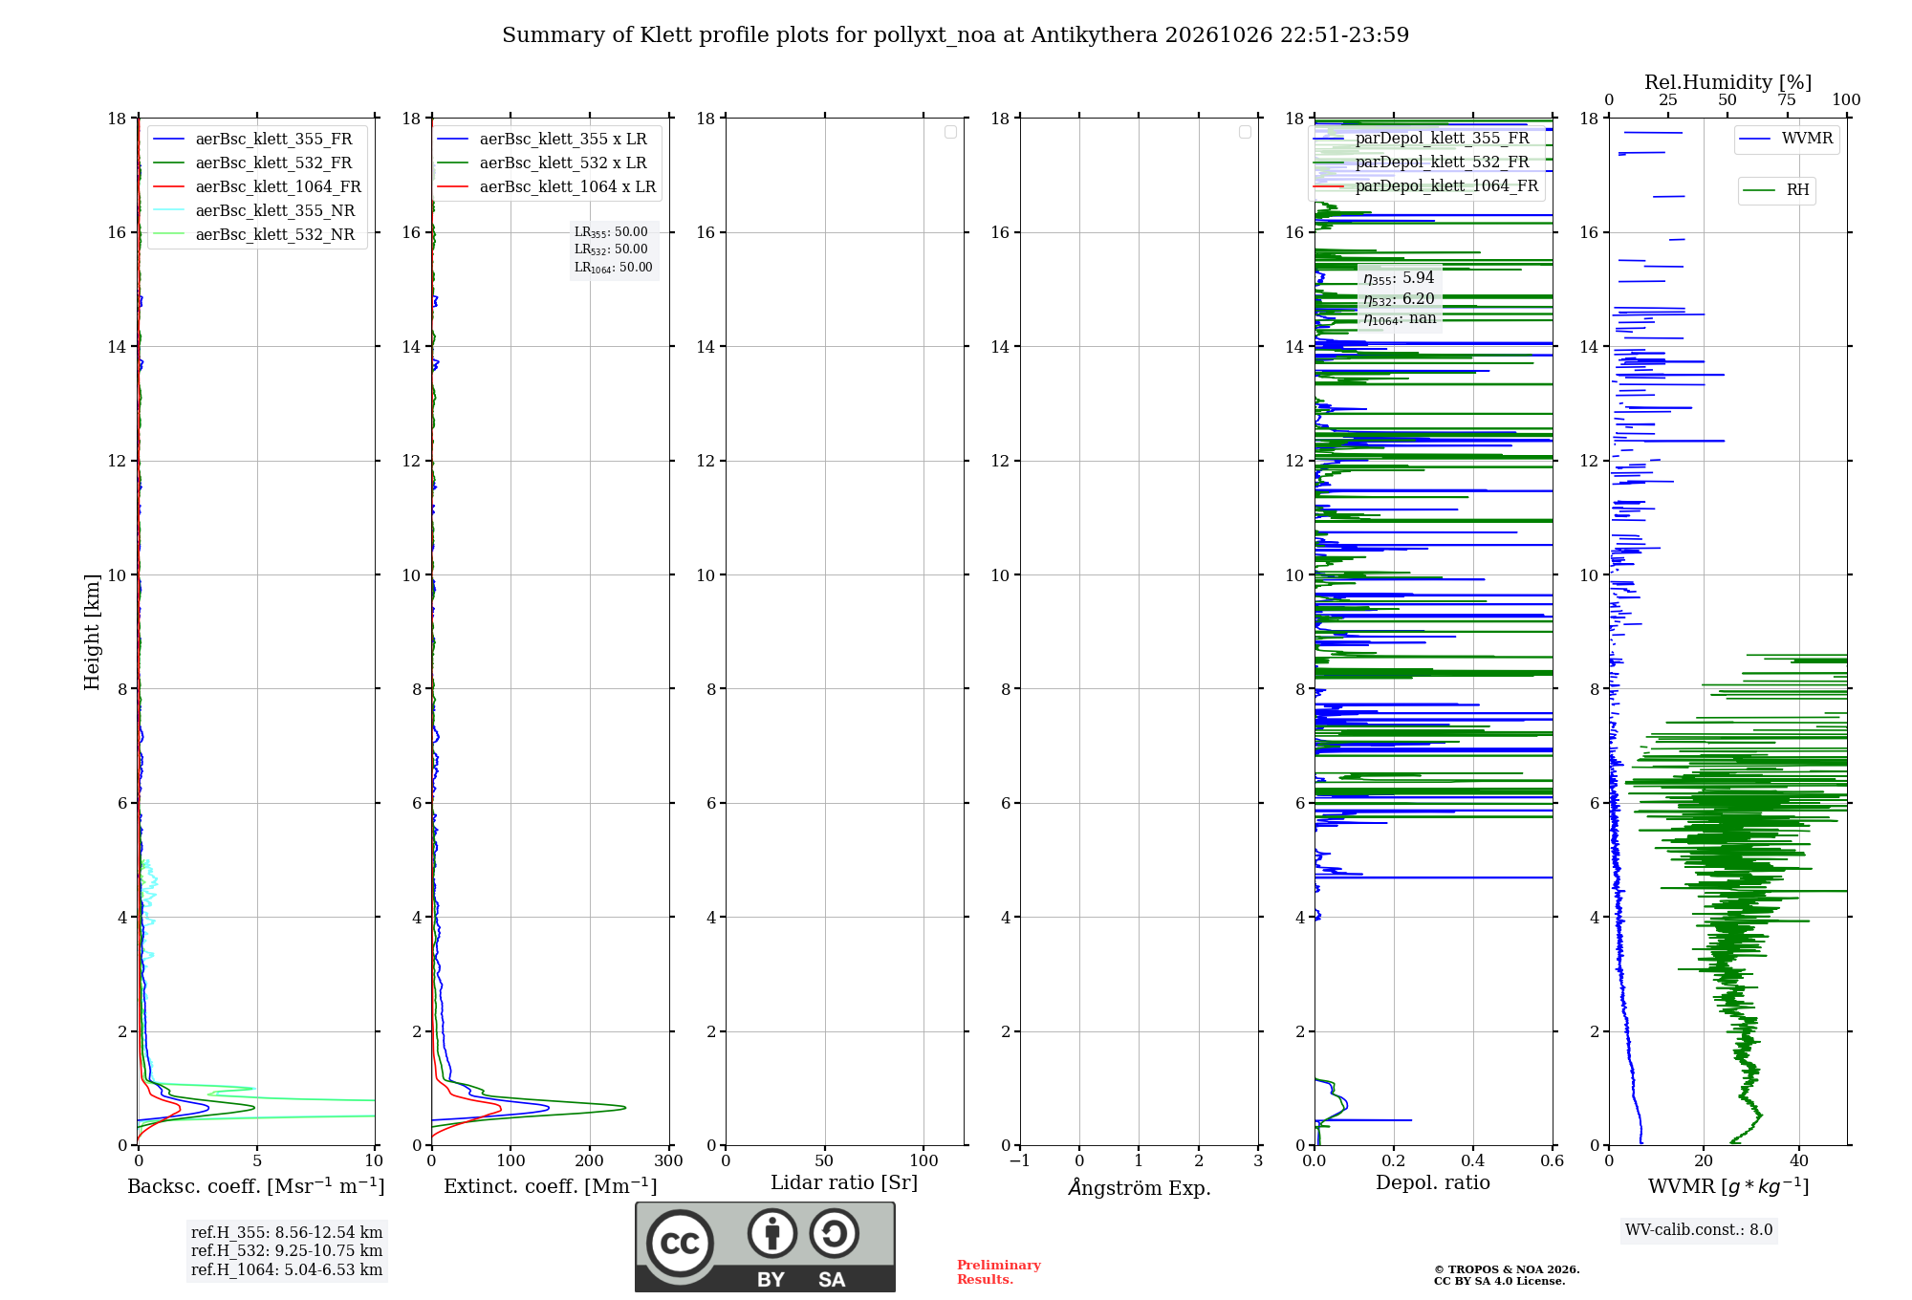
Task: Click the Creative Commons CC logo icon
Action: point(680,1243)
